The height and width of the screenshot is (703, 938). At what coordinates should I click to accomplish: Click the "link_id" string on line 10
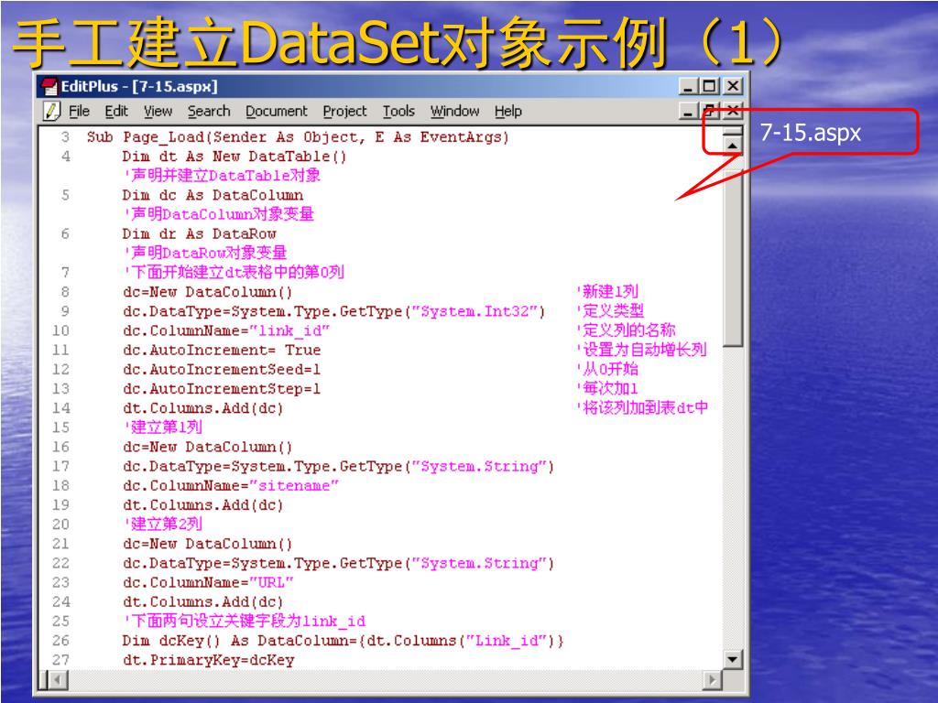(x=289, y=330)
